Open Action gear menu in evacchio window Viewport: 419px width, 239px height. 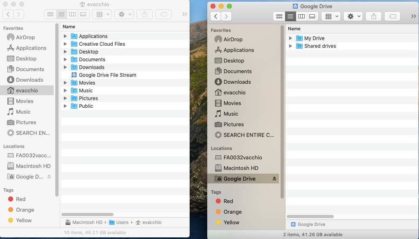pos(124,14)
